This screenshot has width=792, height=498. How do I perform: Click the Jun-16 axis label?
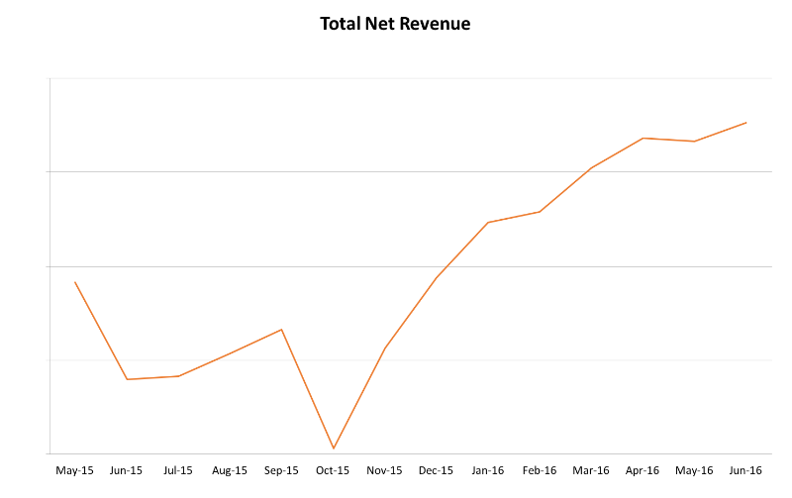tap(745, 470)
